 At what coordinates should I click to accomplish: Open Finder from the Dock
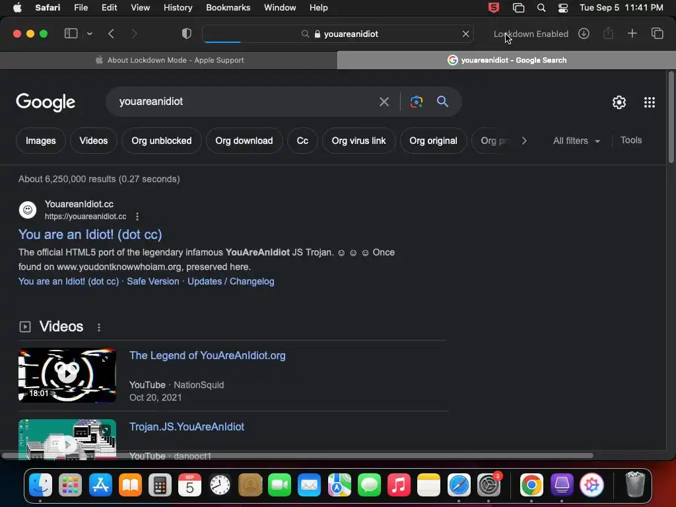click(40, 485)
